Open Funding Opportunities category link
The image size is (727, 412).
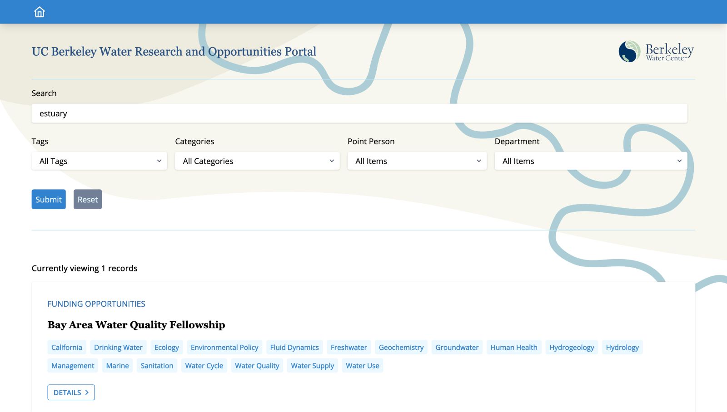coord(96,304)
